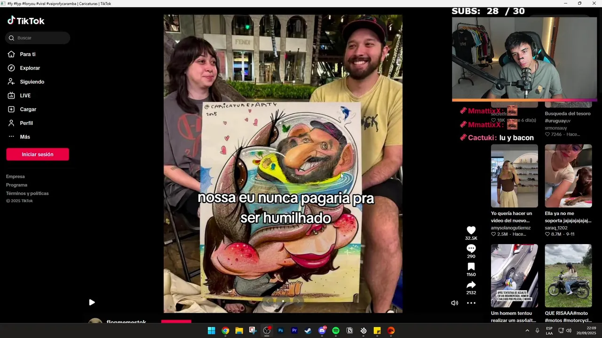602x338 pixels.
Task: Open the EA app from the taskbar
Action: click(391, 330)
